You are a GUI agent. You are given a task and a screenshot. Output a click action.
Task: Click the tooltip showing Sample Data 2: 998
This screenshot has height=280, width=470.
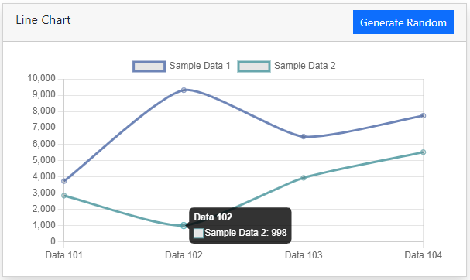tap(240, 225)
